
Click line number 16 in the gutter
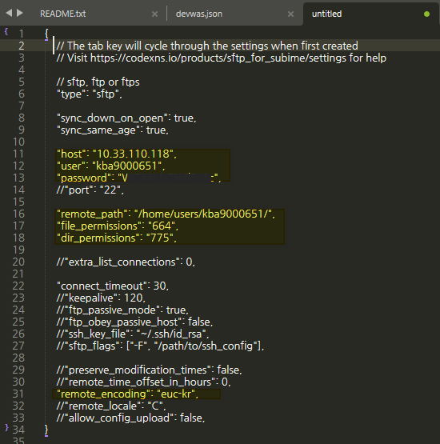(18, 214)
